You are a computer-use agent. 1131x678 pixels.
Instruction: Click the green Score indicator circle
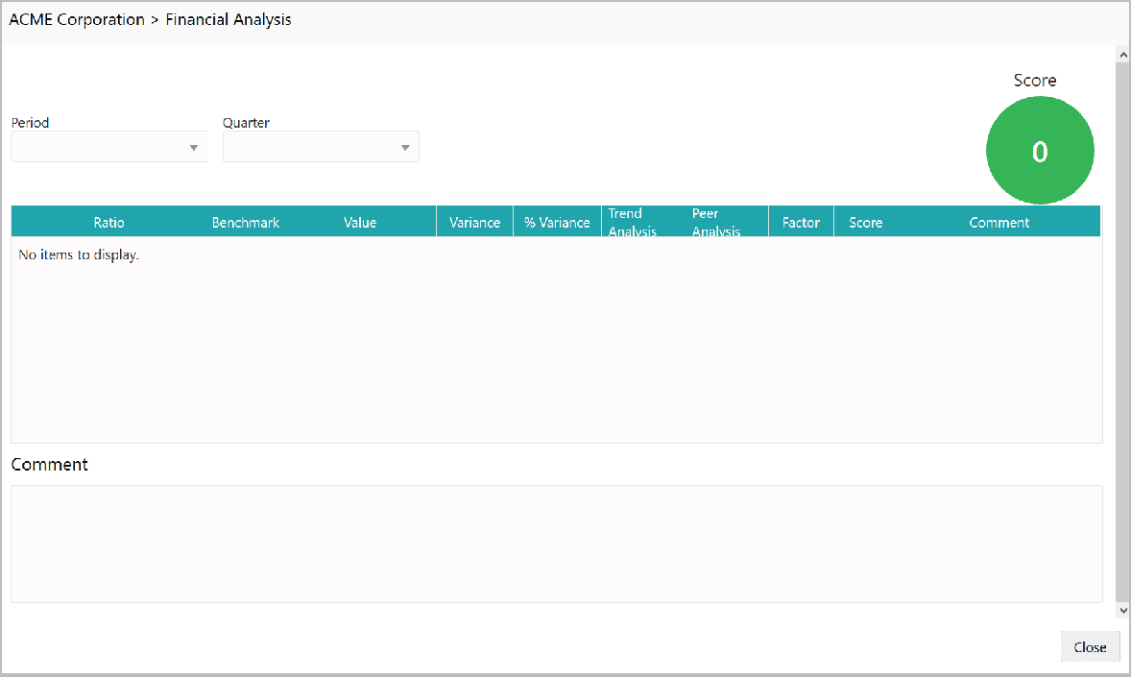point(1040,151)
